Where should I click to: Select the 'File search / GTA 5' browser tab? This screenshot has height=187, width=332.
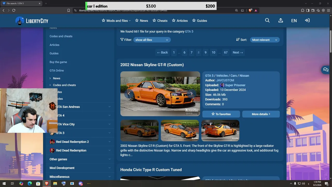(22, 3)
